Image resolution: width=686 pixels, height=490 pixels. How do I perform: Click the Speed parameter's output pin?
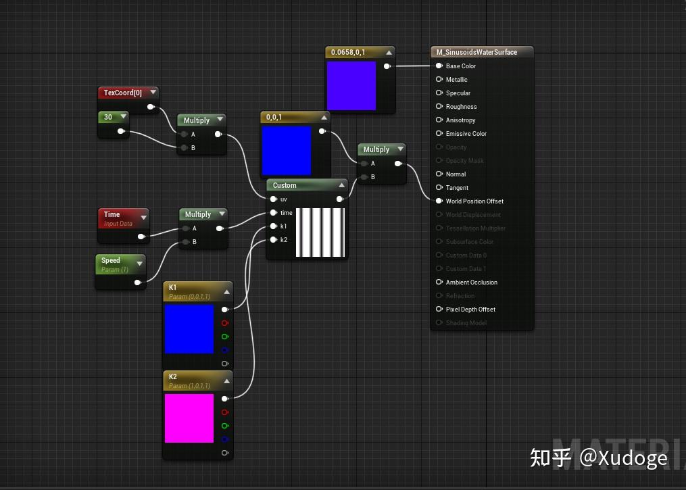(x=138, y=283)
